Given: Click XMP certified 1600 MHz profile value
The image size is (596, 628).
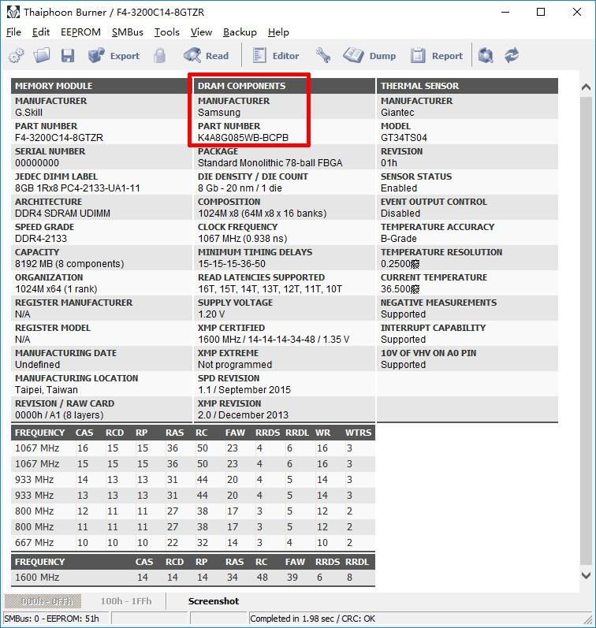Looking at the screenshot, I should [274, 340].
